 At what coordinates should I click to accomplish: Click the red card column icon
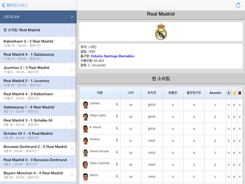240,93
